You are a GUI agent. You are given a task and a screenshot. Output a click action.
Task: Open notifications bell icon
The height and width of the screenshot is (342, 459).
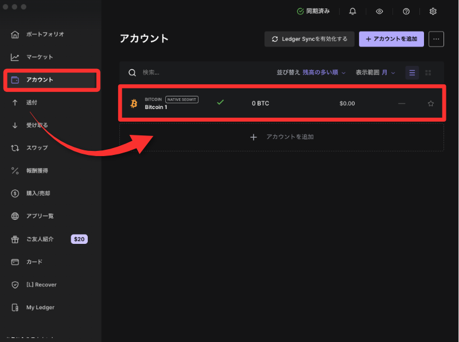pos(353,11)
